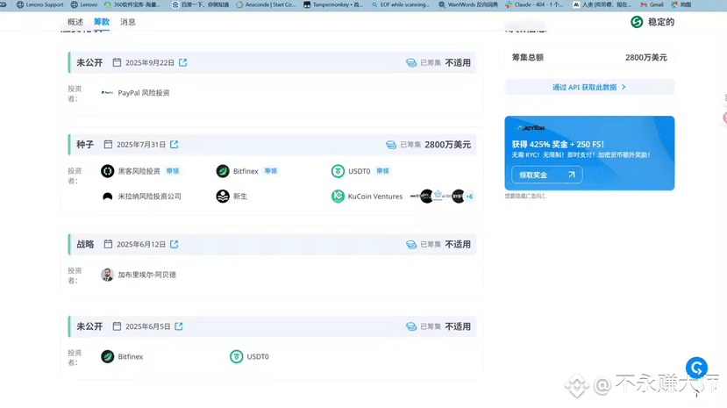Open Lenovo Support bookmark
Image resolution: width=727 pixels, height=408 pixels.
click(x=39, y=4)
